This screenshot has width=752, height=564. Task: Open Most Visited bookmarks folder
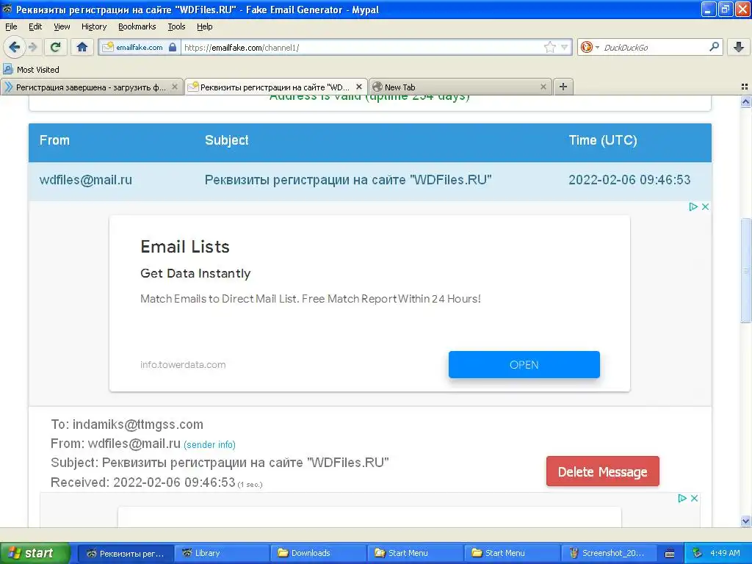(x=32, y=70)
